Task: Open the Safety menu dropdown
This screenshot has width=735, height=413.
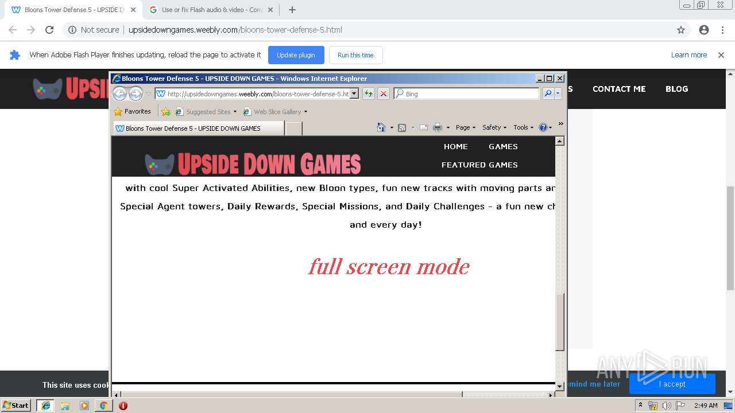Action: 494,127
